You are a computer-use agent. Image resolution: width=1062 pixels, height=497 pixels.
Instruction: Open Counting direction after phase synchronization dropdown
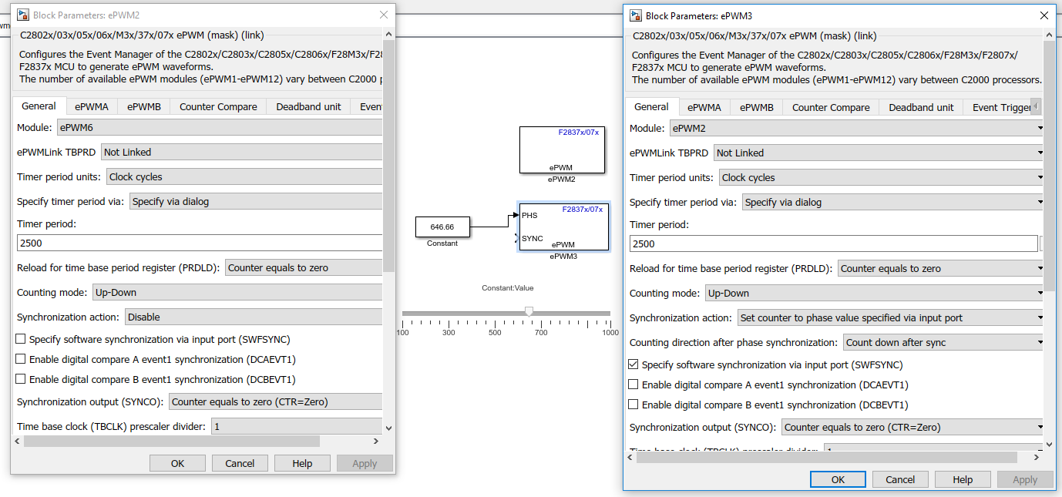pyautogui.click(x=944, y=342)
